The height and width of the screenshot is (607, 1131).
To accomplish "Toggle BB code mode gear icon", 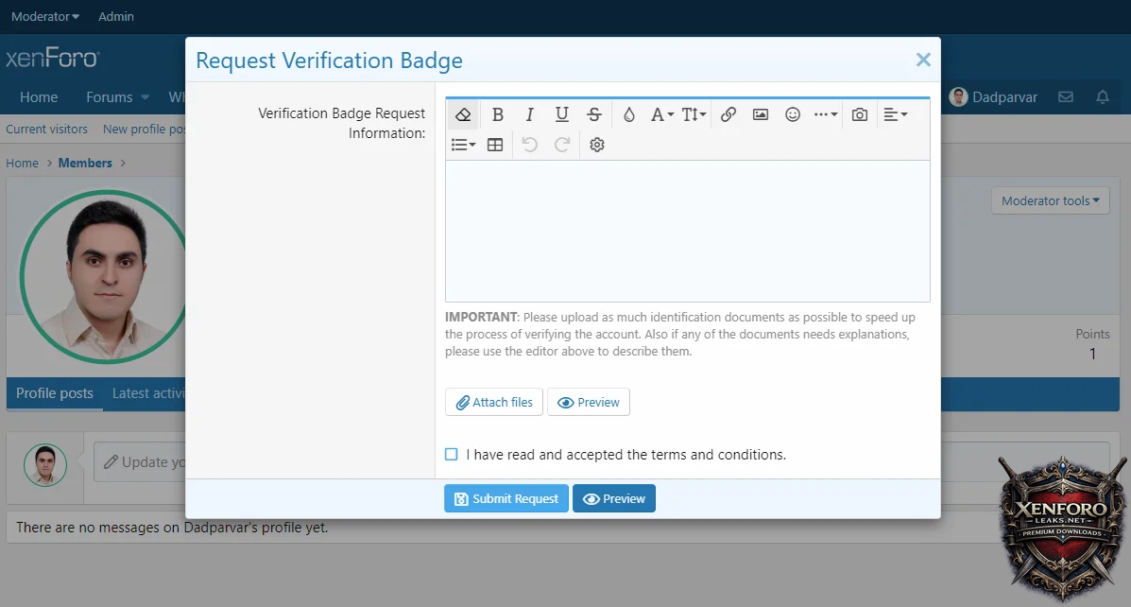I will [597, 145].
